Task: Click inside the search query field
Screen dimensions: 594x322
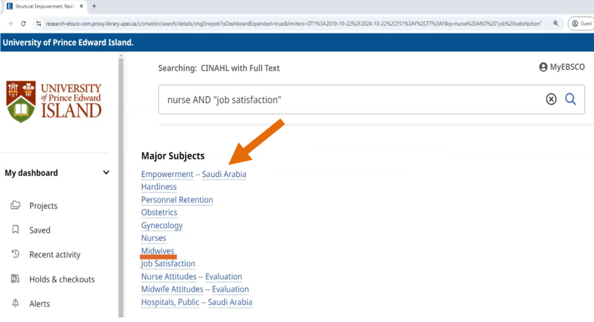Action: (348, 100)
